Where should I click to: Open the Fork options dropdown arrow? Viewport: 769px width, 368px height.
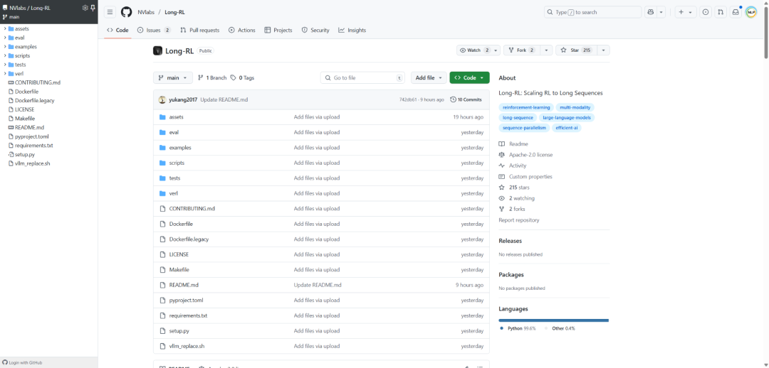[x=546, y=50]
